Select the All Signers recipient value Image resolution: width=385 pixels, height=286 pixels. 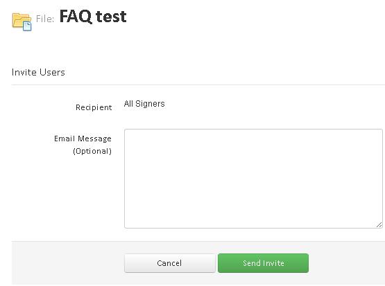coord(144,104)
